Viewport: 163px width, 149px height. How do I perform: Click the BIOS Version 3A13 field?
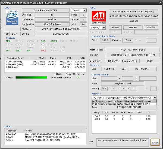[149, 61]
